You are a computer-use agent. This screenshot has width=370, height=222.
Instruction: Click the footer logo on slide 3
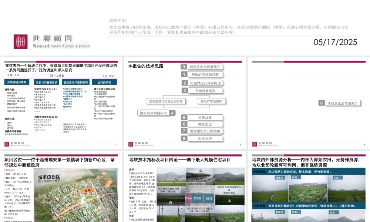click(141, 144)
